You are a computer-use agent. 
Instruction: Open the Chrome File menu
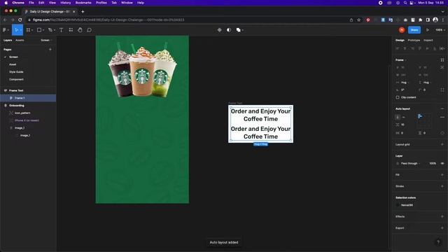(31, 3)
